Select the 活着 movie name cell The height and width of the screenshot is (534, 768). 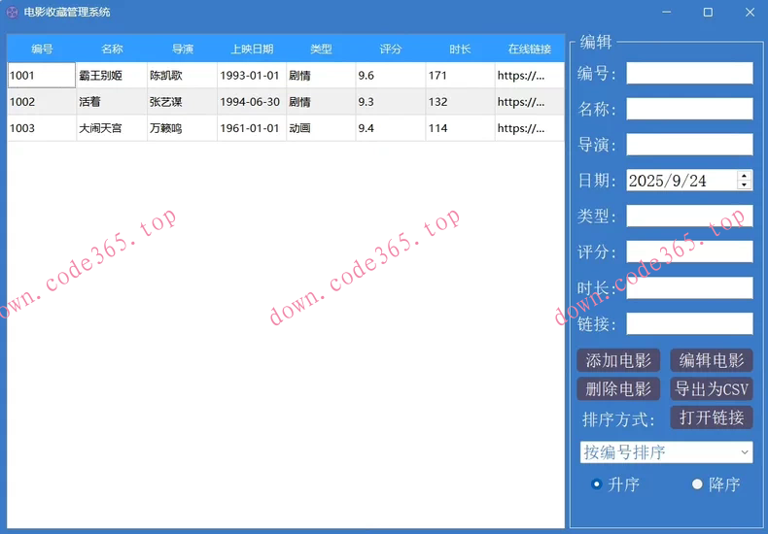point(112,102)
